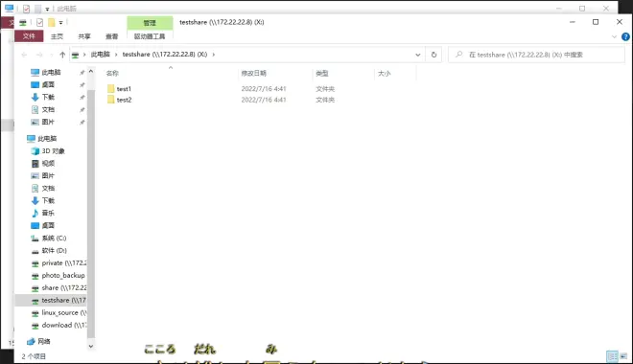Open pinned 下载 in quick access
The height and width of the screenshot is (364, 633).
(48, 97)
